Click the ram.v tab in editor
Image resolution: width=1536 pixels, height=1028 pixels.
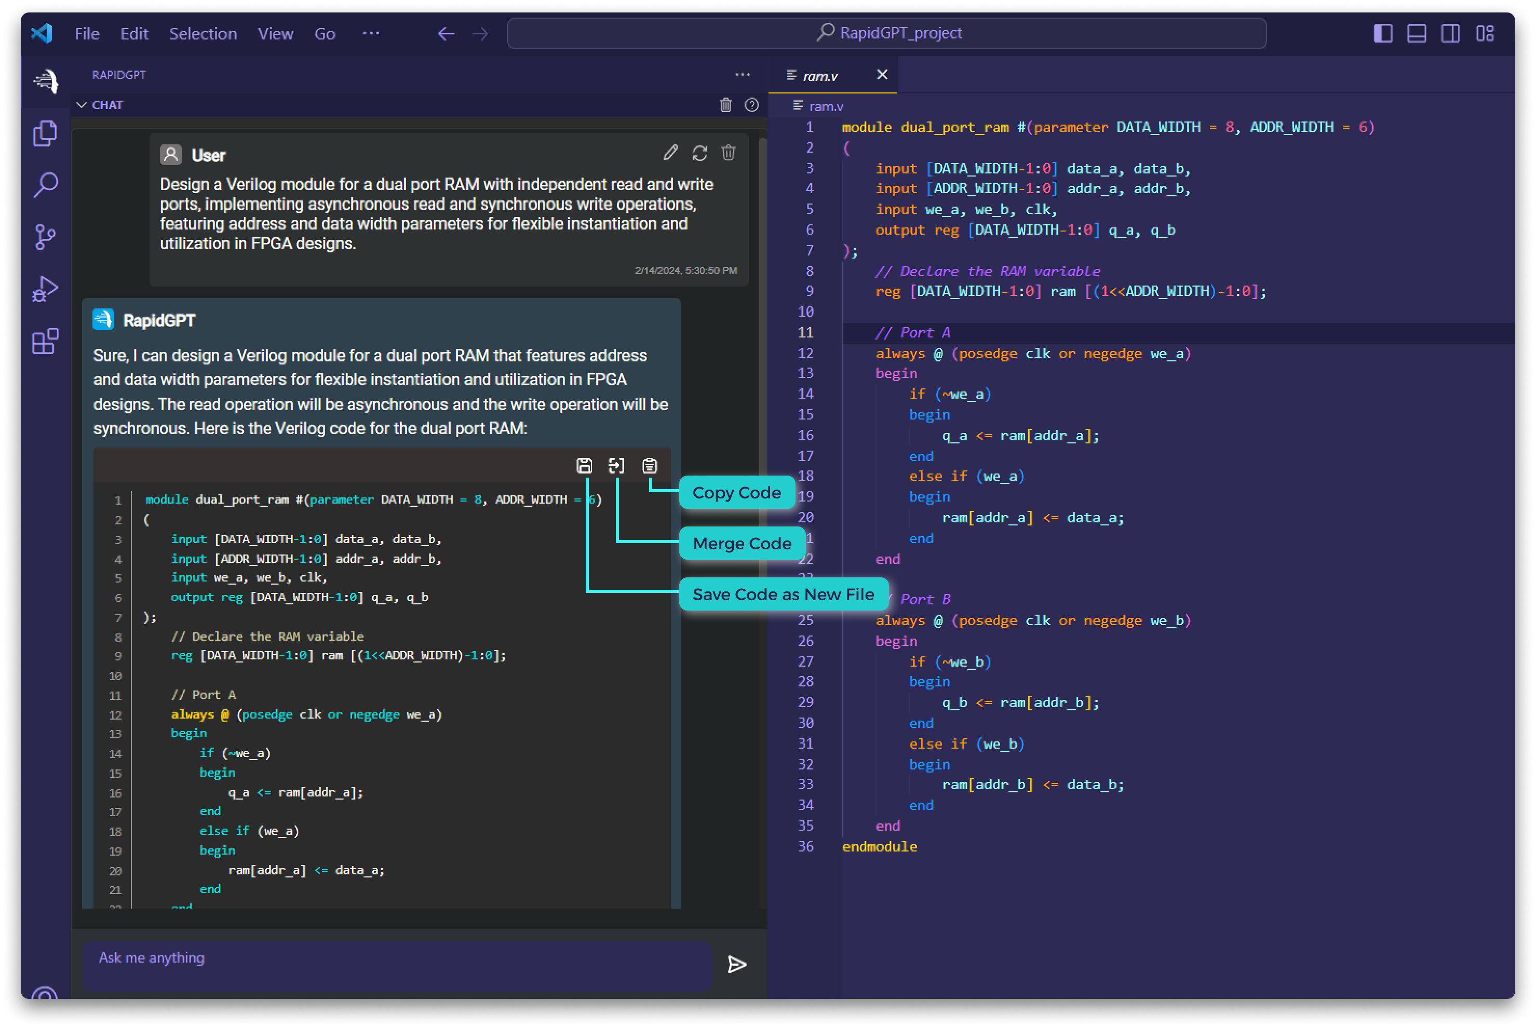click(826, 75)
